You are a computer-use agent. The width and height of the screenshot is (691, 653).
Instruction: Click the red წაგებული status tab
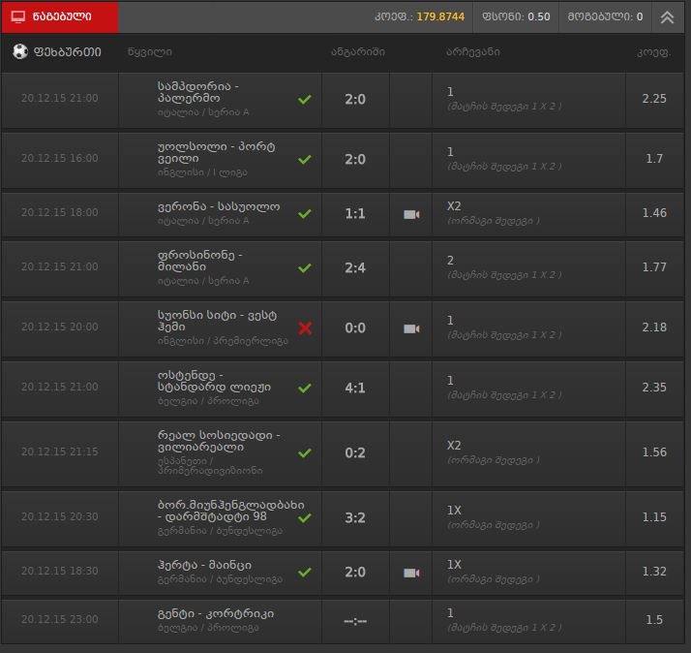point(60,16)
